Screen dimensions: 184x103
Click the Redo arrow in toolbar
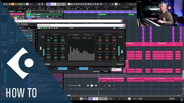(7, 4)
